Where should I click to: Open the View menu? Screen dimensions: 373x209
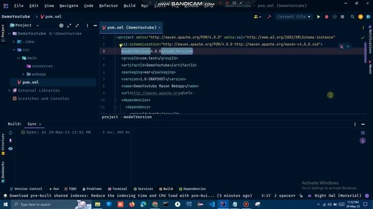point(49,5)
